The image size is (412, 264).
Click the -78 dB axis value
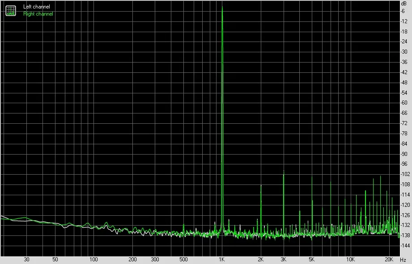coord(404,133)
